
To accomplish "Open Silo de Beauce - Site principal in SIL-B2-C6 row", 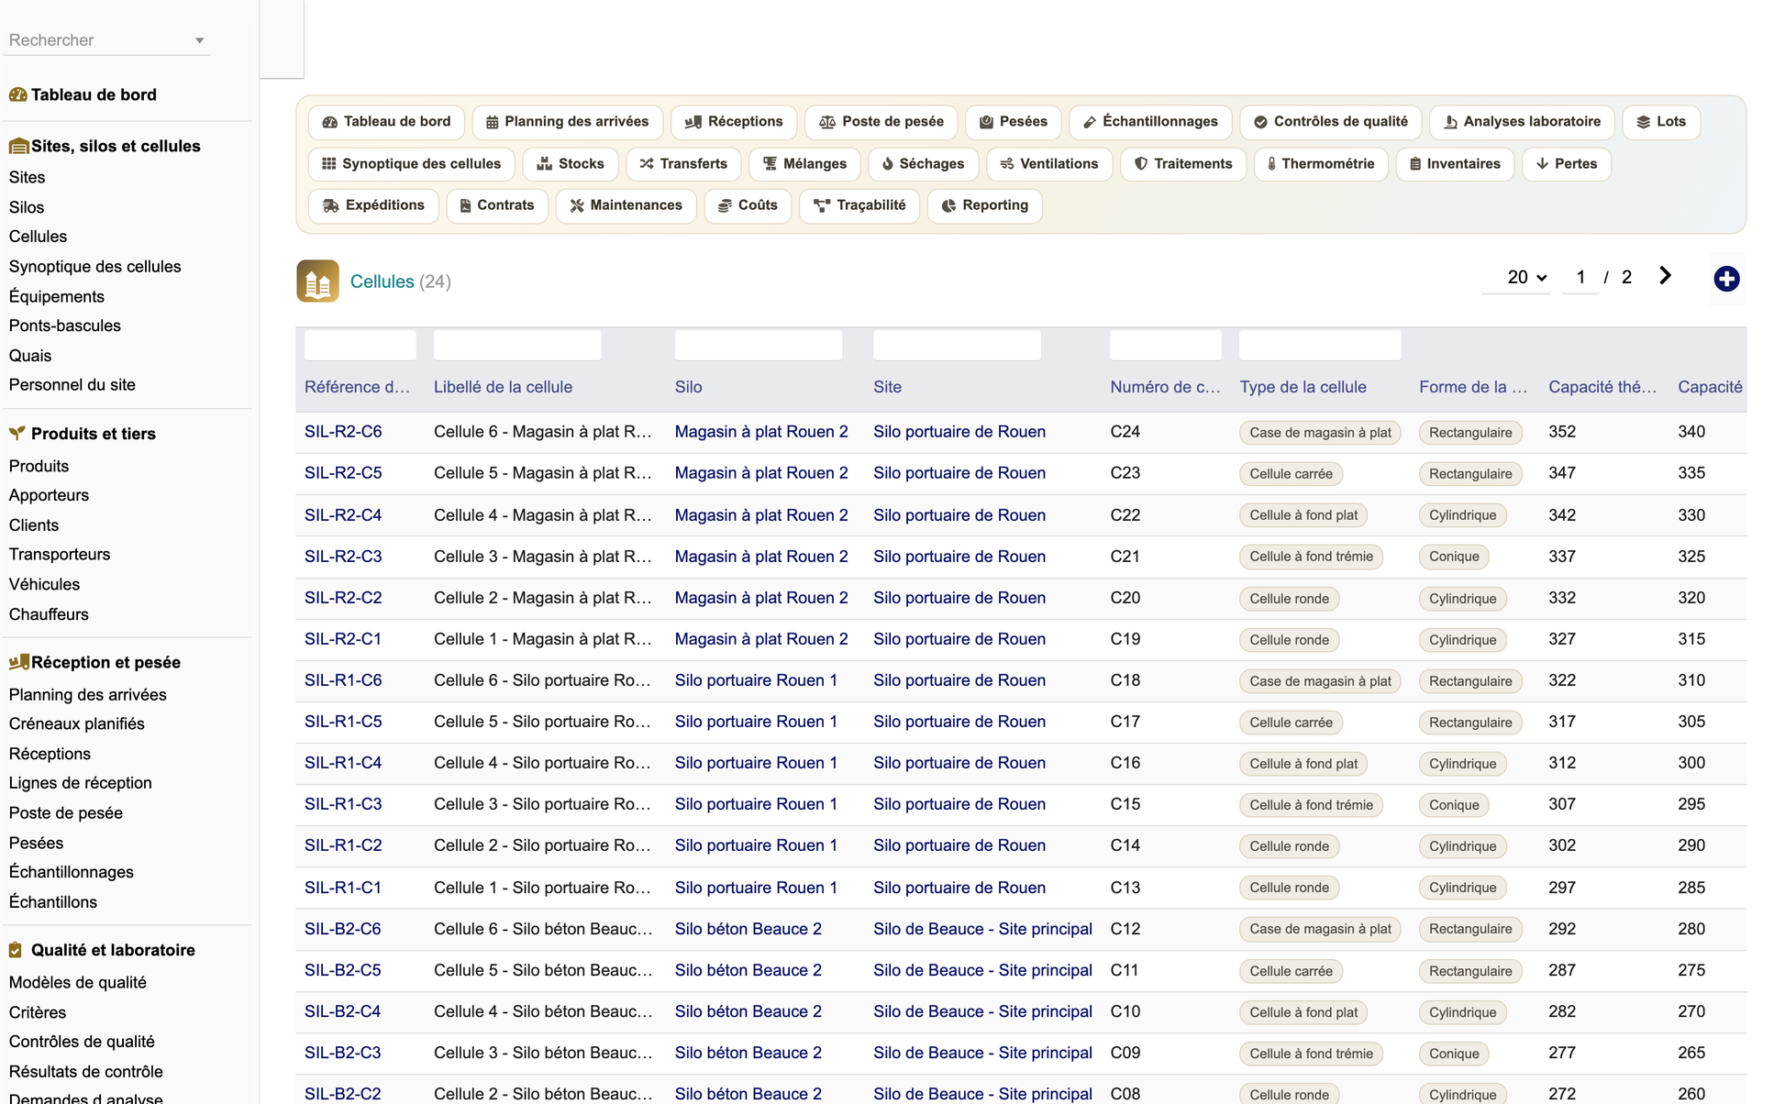I will pyautogui.click(x=982, y=929).
